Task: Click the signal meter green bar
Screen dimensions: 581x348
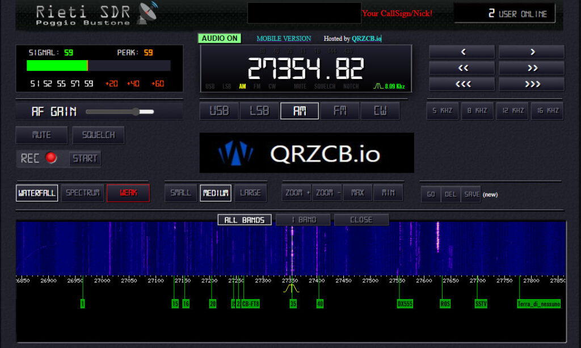Action: tap(57, 66)
